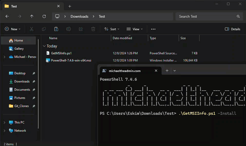Expand Michael - Personal OneDrive node
The width and height of the screenshot is (246, 146).
click(5, 57)
